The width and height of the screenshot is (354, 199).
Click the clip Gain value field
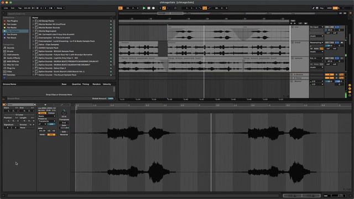point(64,128)
